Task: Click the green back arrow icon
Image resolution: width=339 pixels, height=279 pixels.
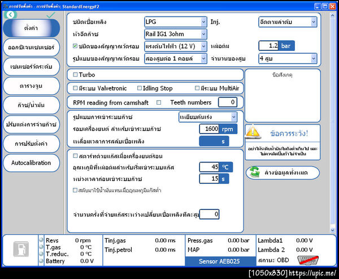Action: (10, 15)
